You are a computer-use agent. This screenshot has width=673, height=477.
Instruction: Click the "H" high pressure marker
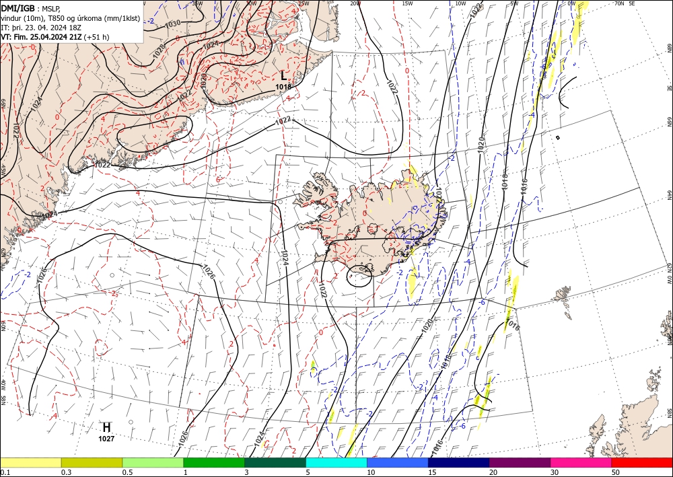(106, 427)
